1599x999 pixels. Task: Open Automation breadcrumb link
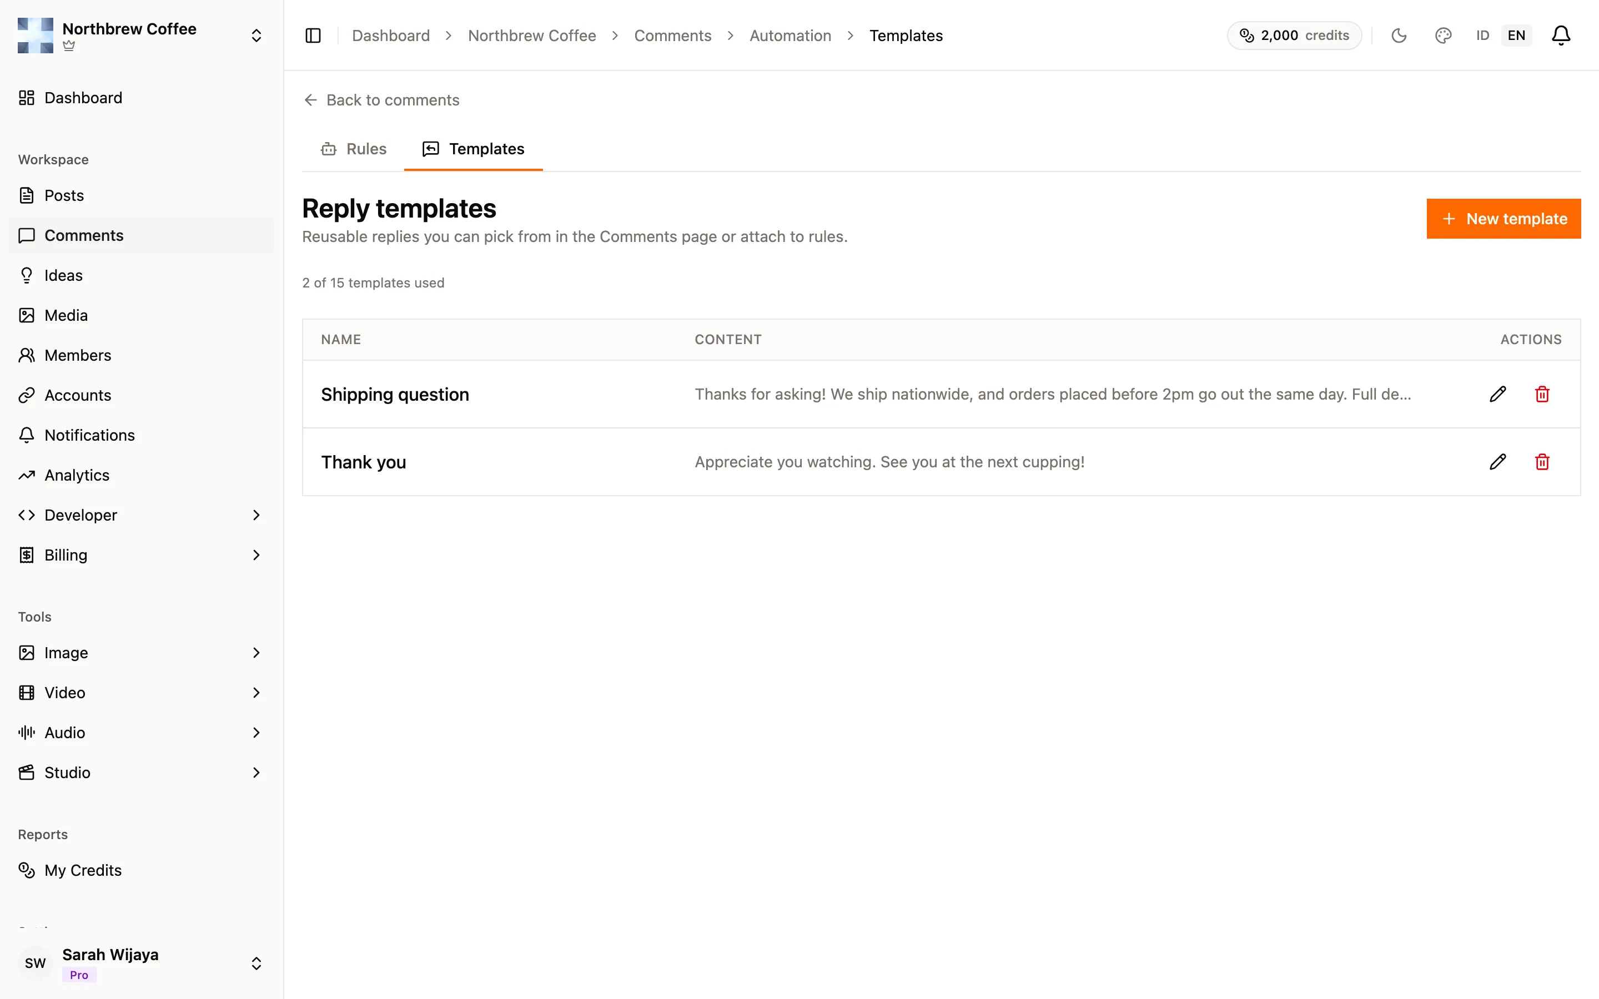[790, 36]
